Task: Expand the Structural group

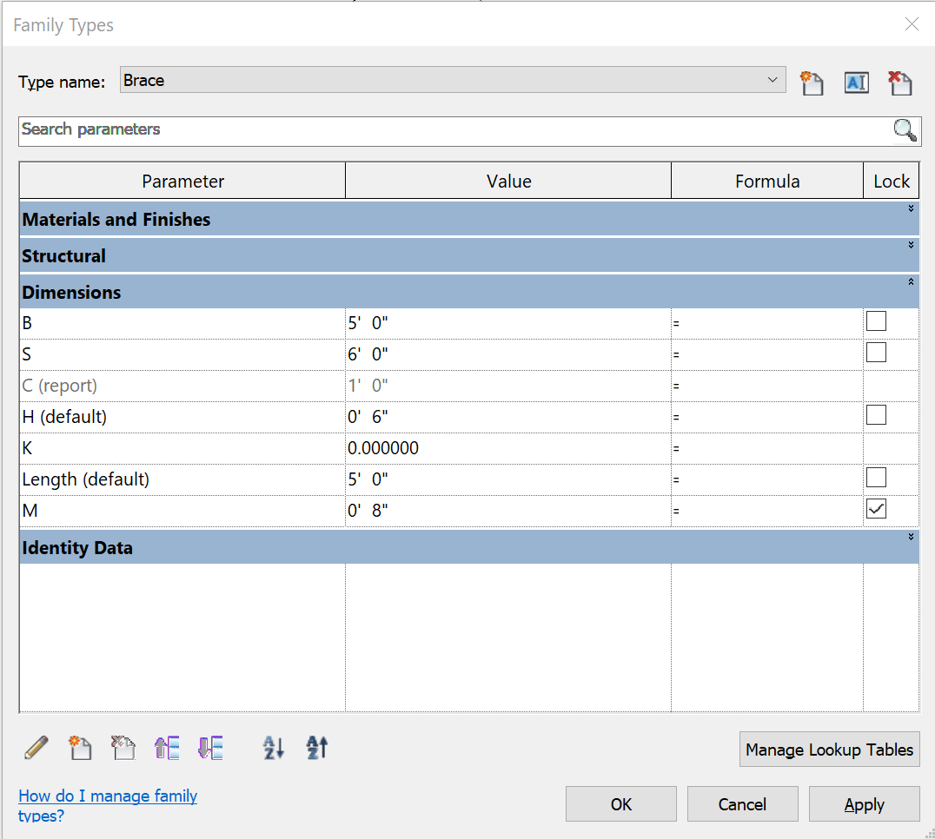Action: coord(911,245)
